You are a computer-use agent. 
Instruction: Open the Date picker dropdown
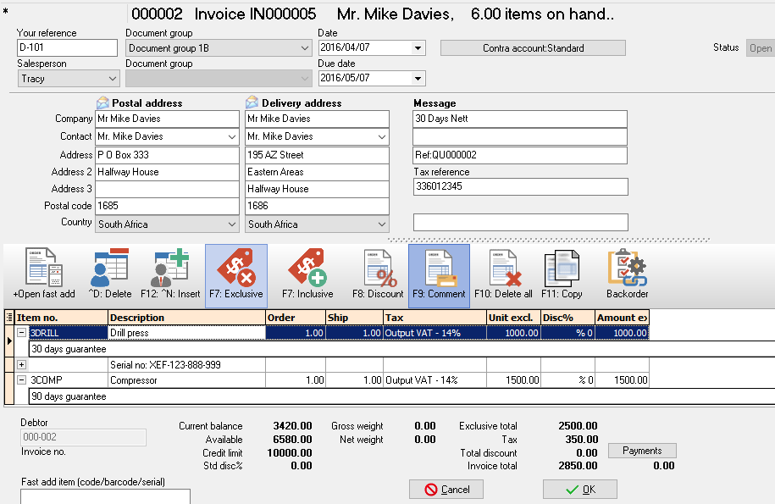point(418,48)
